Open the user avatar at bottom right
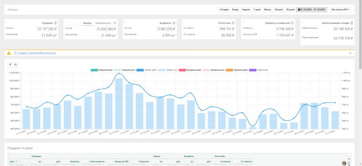 pos(344,163)
